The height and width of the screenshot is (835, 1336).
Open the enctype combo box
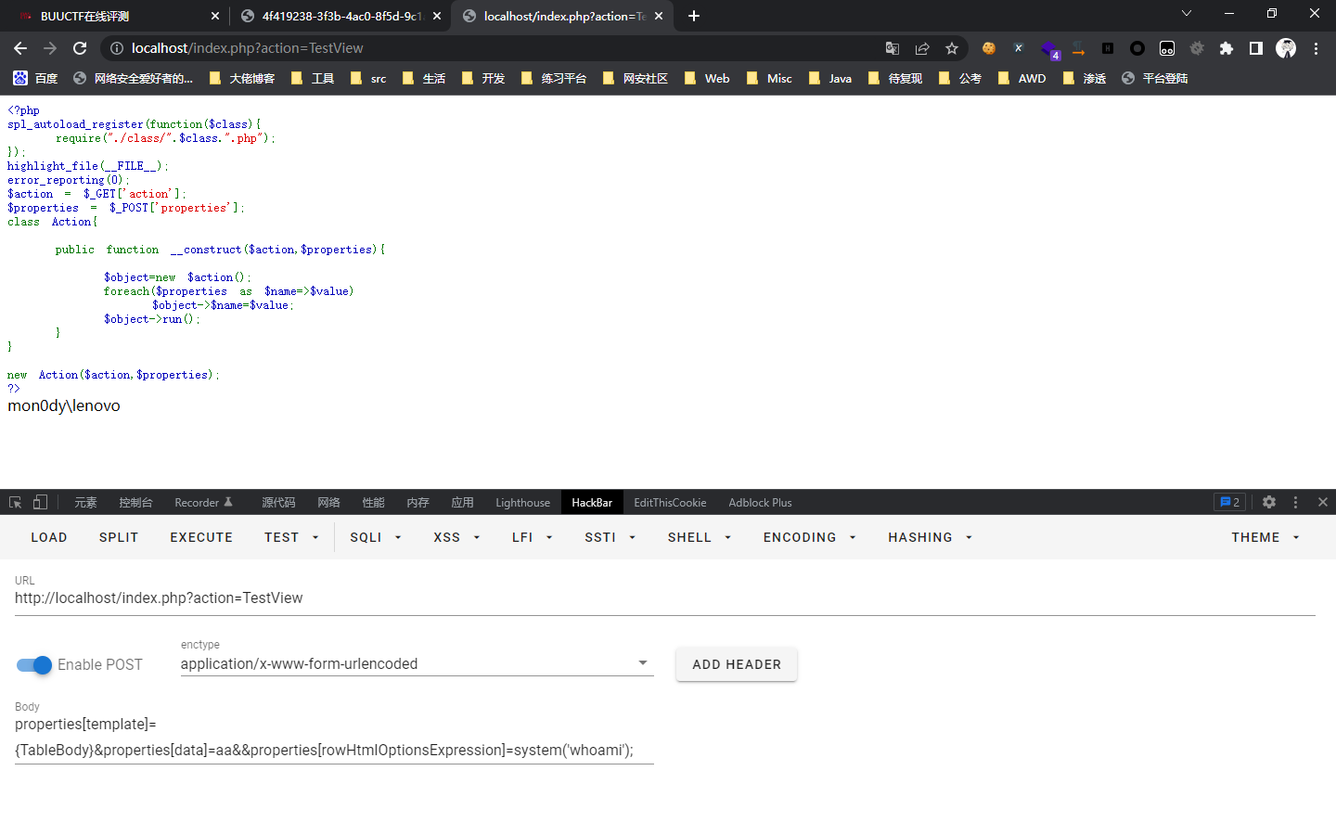point(417,663)
